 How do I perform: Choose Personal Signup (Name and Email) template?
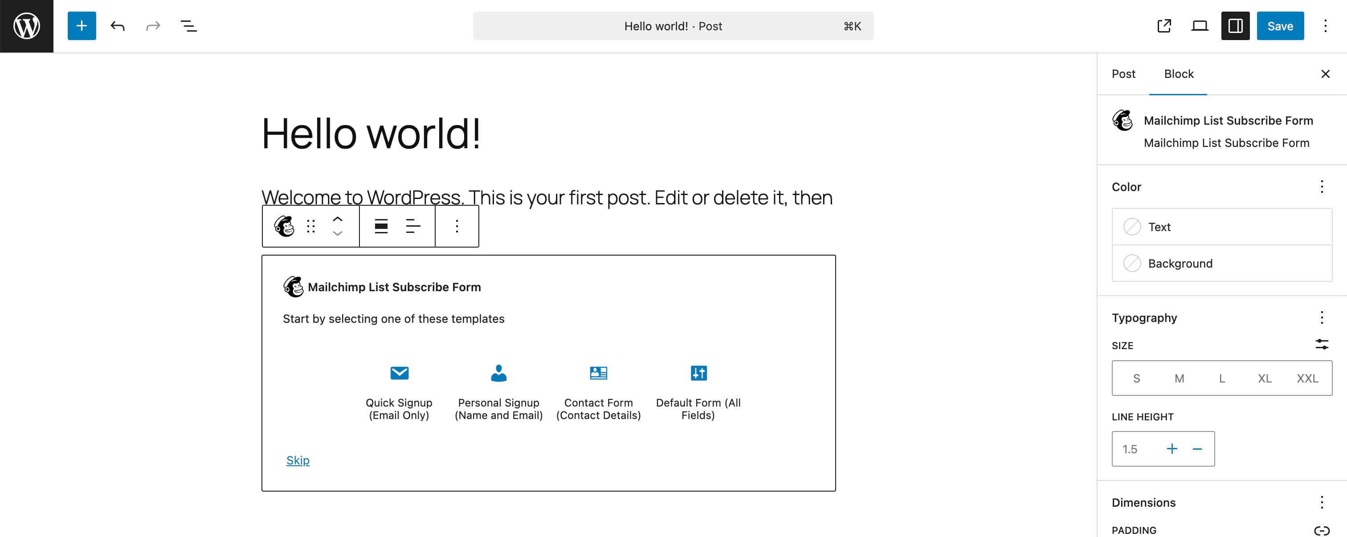pos(498,393)
